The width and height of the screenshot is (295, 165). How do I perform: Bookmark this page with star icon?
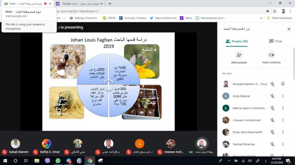(x=275, y=11)
